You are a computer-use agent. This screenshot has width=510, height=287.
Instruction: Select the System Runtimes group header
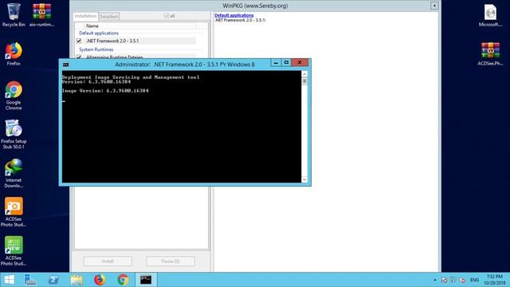coord(96,49)
